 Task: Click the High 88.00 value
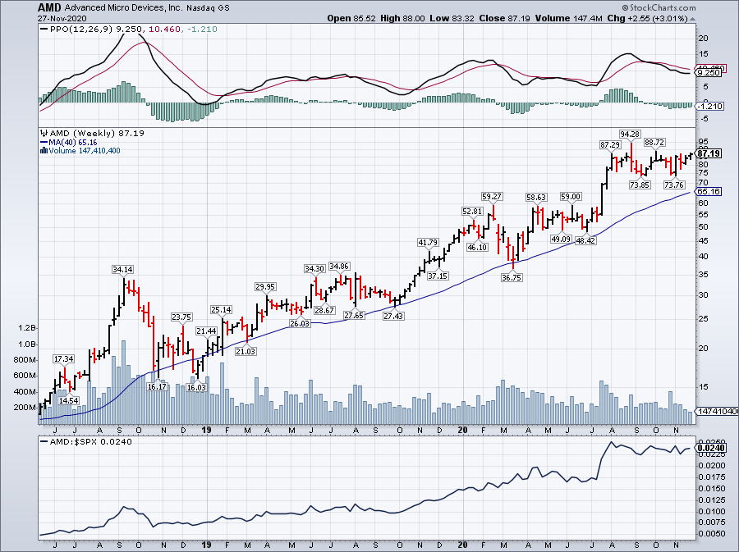[402, 18]
